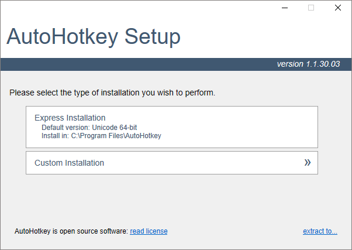Click the AutoHotkey Setup heading
The height and width of the screenshot is (250, 352).
[x=94, y=37]
